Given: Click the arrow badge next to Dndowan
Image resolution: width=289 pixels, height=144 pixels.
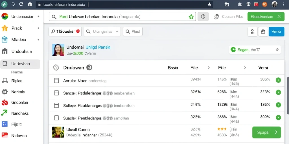Looking at the screenshot, I should click(x=89, y=67).
